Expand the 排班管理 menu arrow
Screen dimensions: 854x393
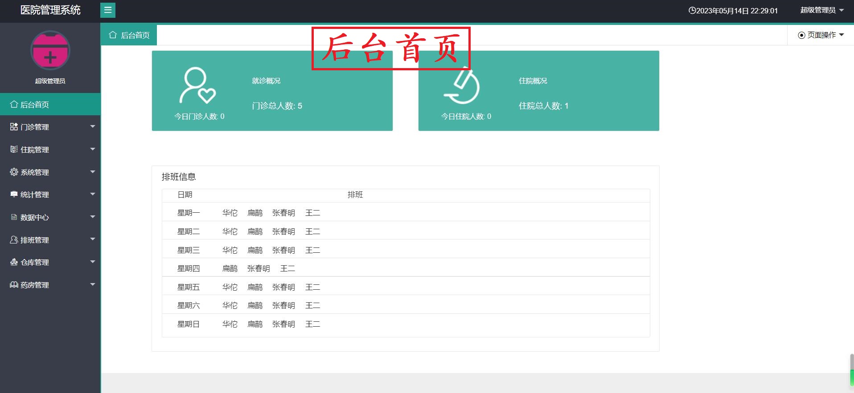click(93, 239)
